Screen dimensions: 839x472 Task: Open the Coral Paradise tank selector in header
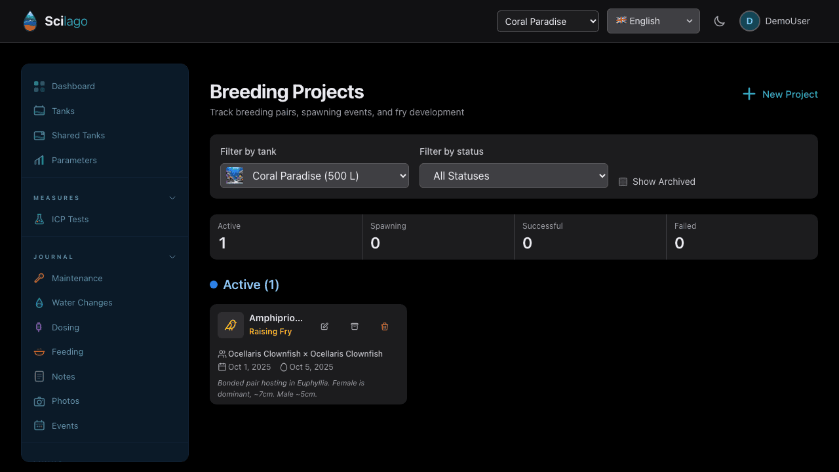point(548,21)
